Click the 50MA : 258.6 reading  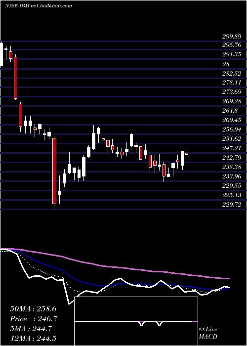click(x=34, y=309)
